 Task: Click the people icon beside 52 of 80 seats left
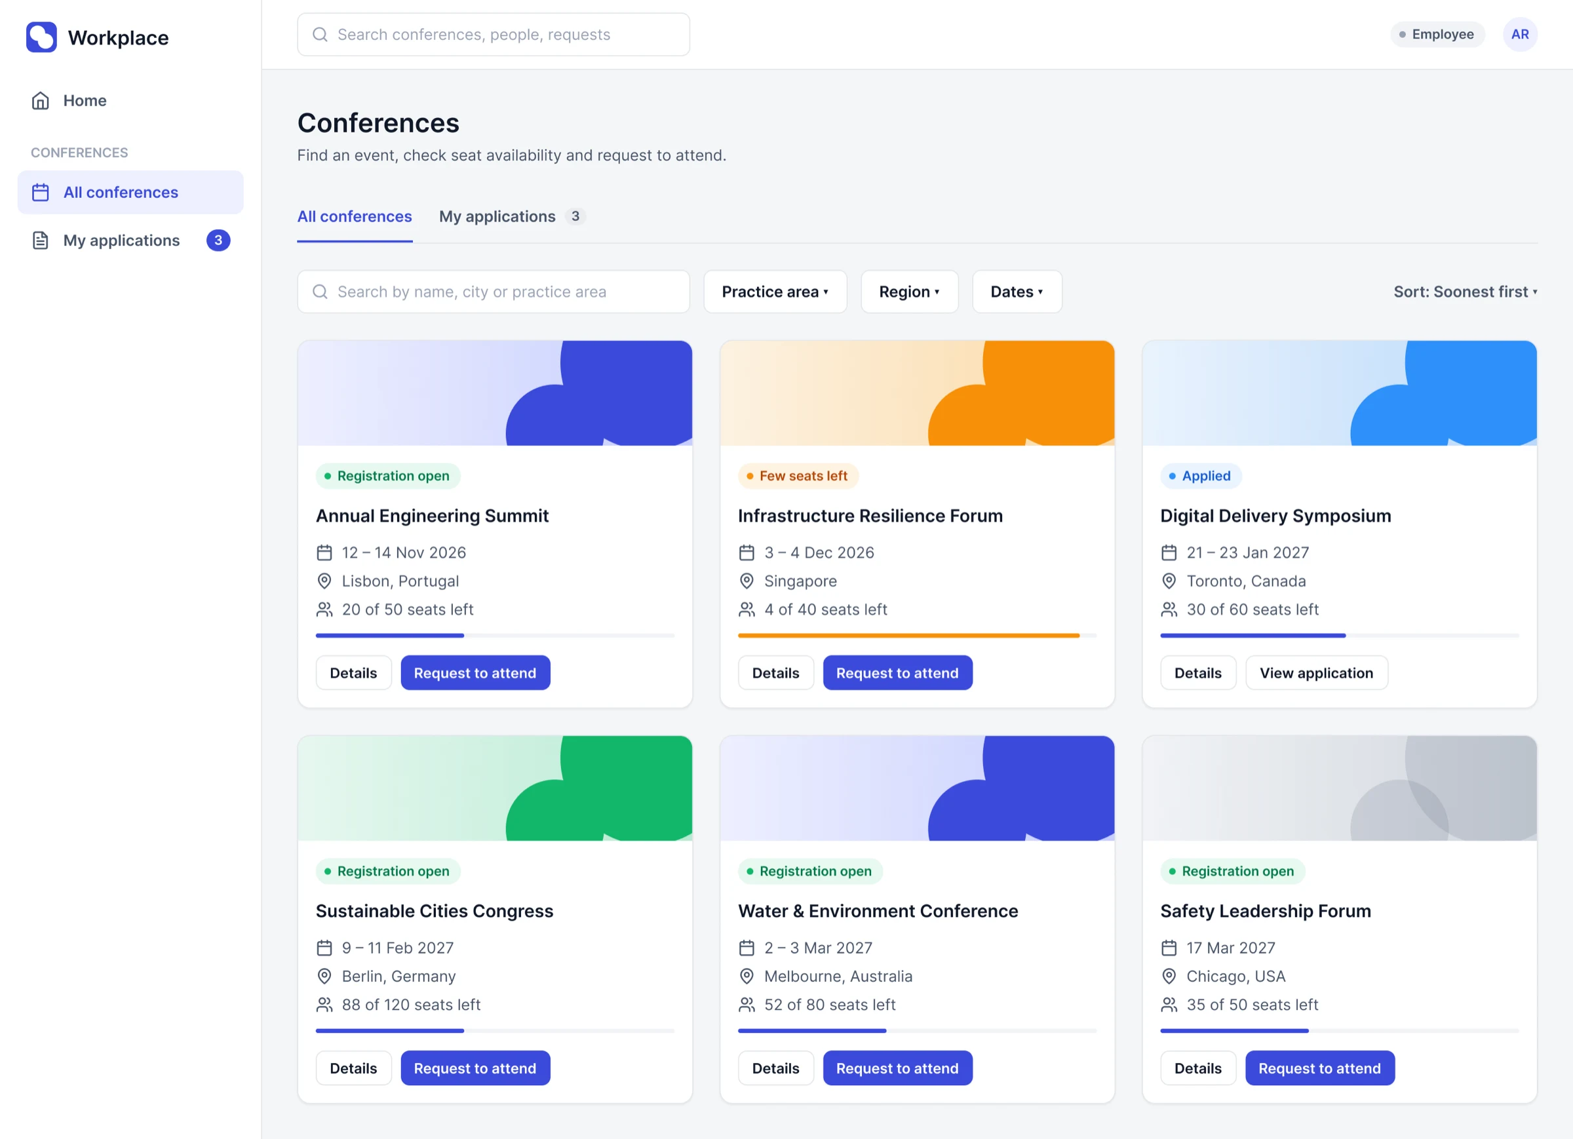point(747,1005)
